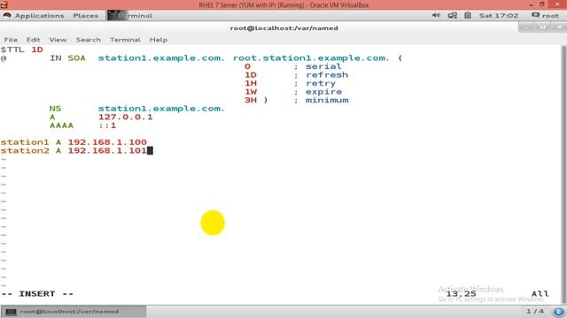The height and width of the screenshot is (318, 567).
Task: Click the SOA keyword
Action: [x=76, y=58]
